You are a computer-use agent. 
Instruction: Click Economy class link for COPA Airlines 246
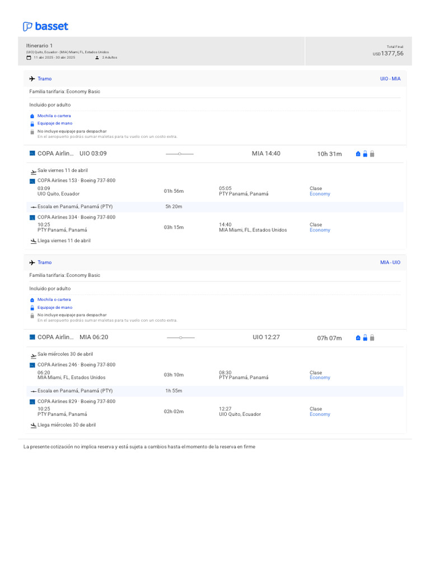click(320, 378)
